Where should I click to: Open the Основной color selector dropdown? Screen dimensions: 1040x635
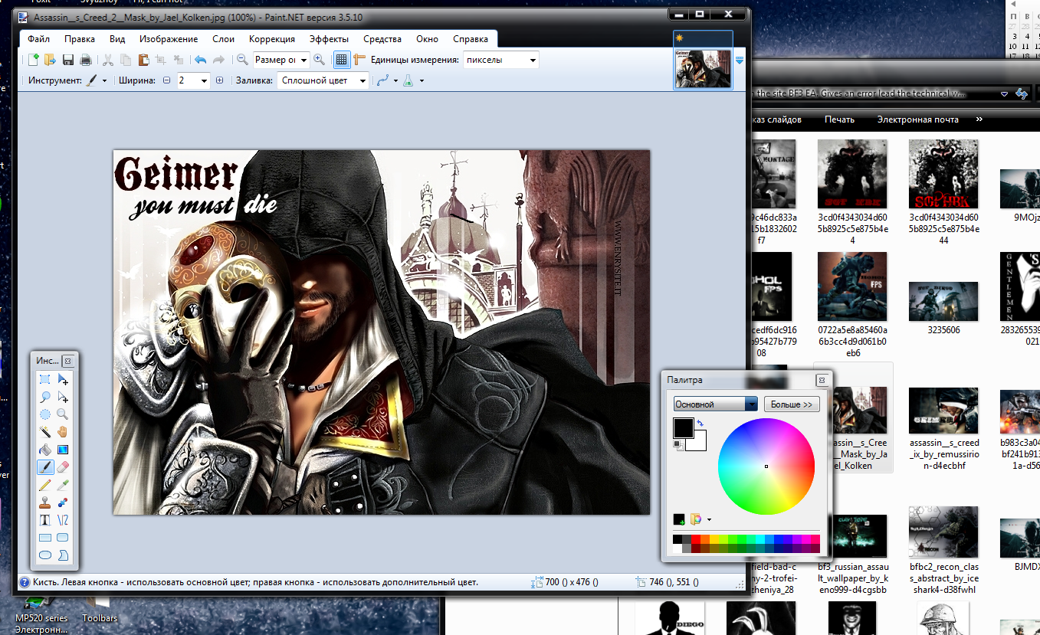(715, 404)
